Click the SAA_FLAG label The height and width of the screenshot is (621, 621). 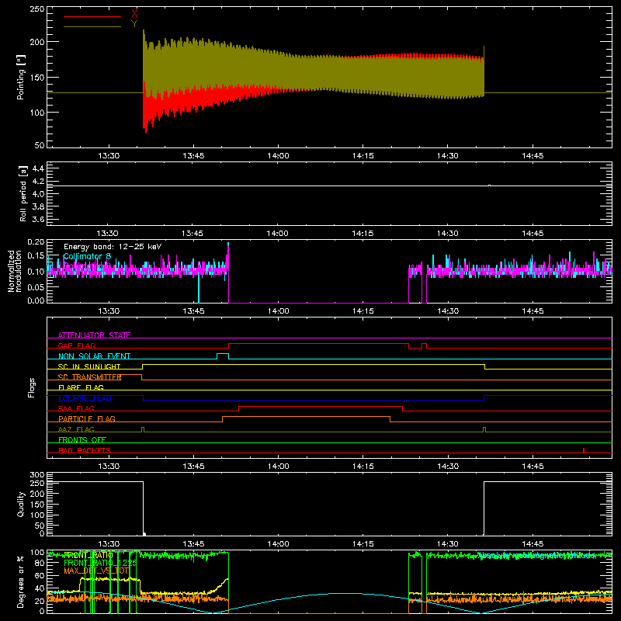pyautogui.click(x=76, y=408)
